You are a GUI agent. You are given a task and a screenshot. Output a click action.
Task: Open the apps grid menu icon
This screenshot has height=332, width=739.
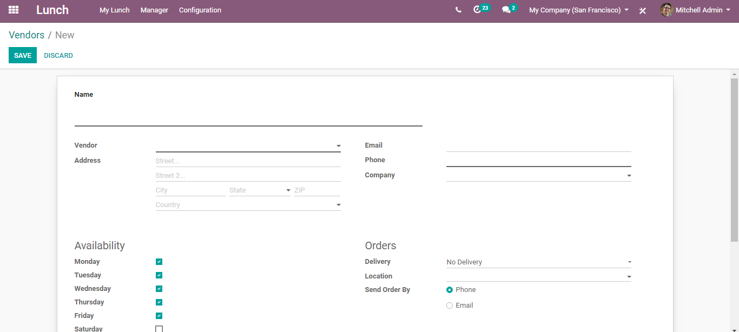point(14,10)
